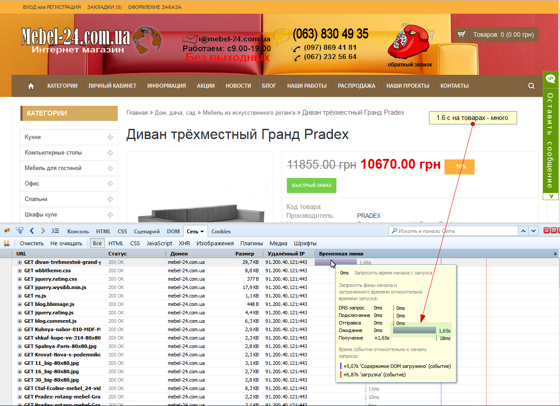The height and width of the screenshot is (406, 560).
Task: Click the XHR break icon in Net toolbar
Action: (7, 243)
